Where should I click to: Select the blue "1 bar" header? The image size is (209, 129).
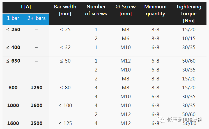pos(13,18)
